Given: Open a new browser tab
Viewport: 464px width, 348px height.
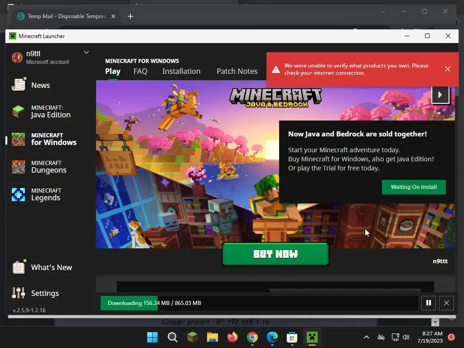Looking at the screenshot, I should point(130,16).
